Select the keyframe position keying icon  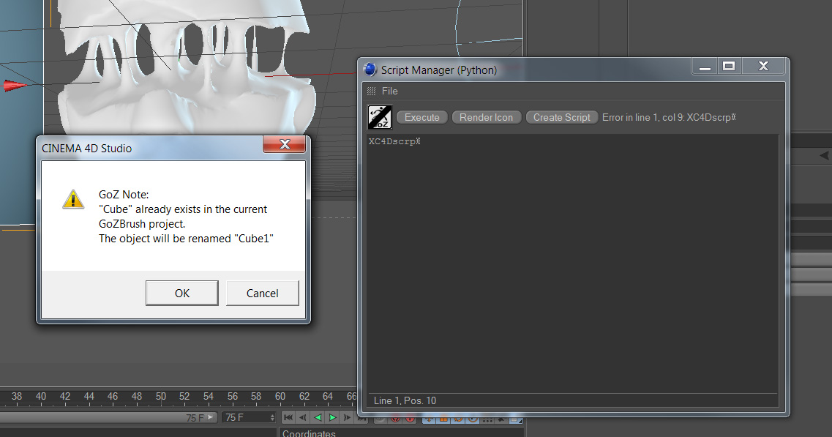pos(428,419)
